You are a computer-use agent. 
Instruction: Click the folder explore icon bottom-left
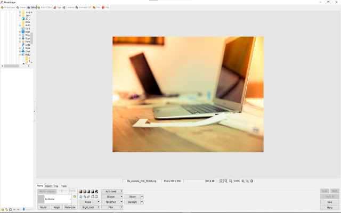pyautogui.click(x=11, y=209)
